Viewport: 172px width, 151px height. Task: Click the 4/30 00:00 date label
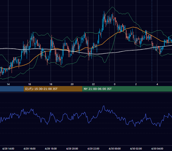click(115, 148)
